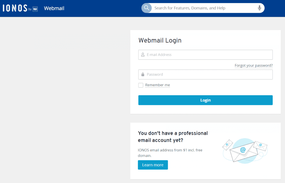The image size is (285, 183).
Task: Click the magnifying glass search icon
Action: (x=146, y=8)
